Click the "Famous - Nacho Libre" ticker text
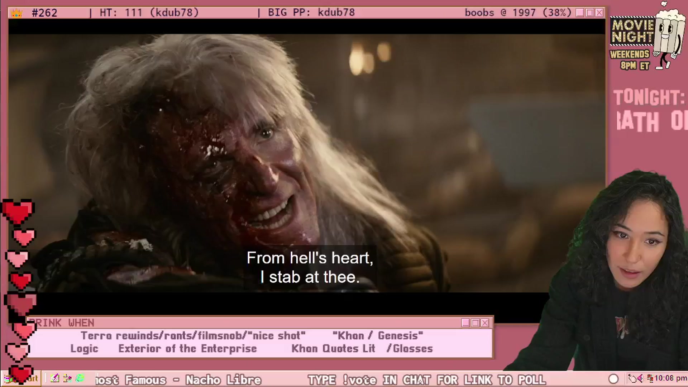Image resolution: width=688 pixels, height=387 pixels. coord(193,379)
